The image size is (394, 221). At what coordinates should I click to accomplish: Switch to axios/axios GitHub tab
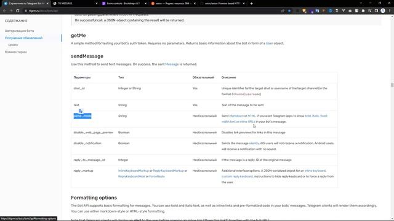222,4
